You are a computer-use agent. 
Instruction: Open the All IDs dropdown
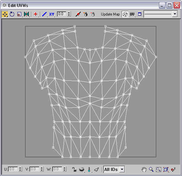pyautogui.click(x=114, y=169)
